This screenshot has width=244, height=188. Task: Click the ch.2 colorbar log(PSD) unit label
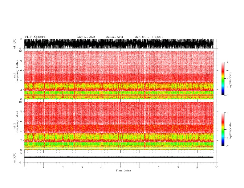231,131
